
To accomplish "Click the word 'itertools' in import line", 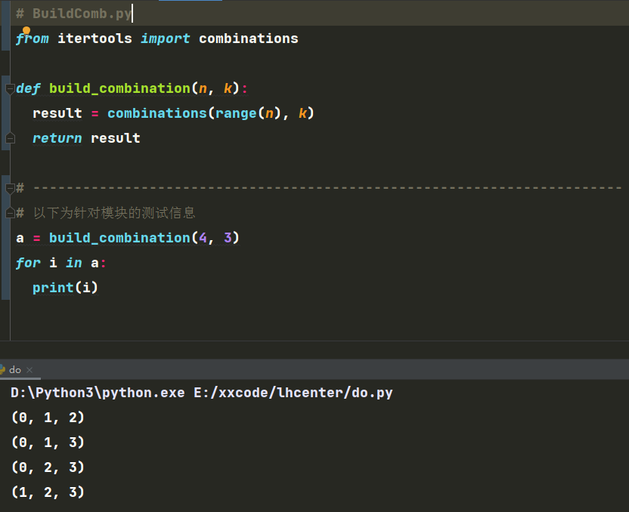I will [95, 39].
